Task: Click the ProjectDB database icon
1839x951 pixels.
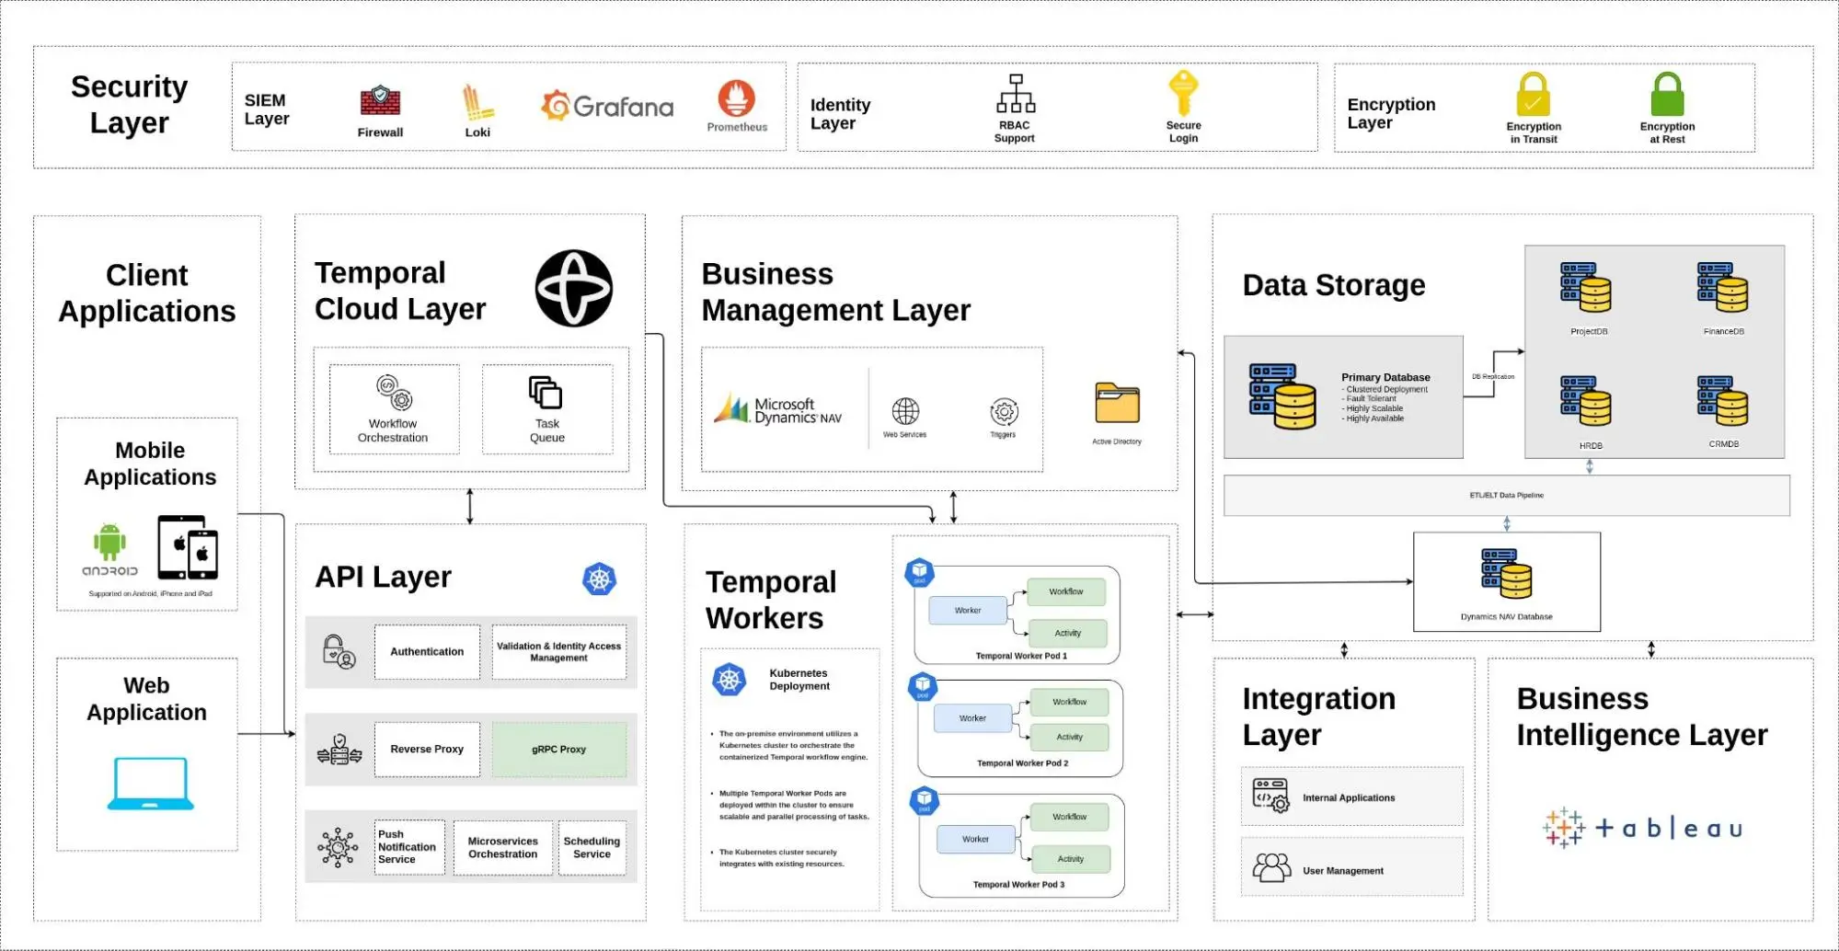Action: click(x=1586, y=288)
